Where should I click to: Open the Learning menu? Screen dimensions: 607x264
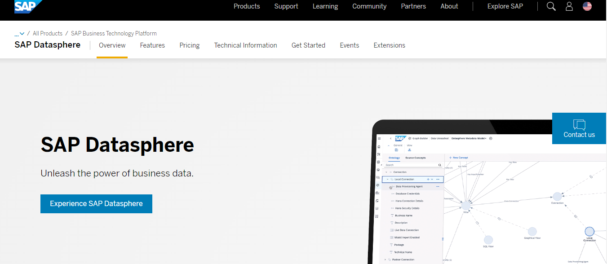coord(325,6)
